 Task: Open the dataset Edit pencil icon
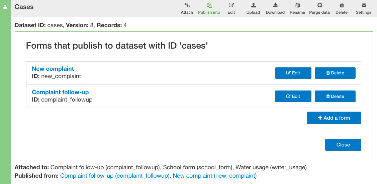point(231,5)
